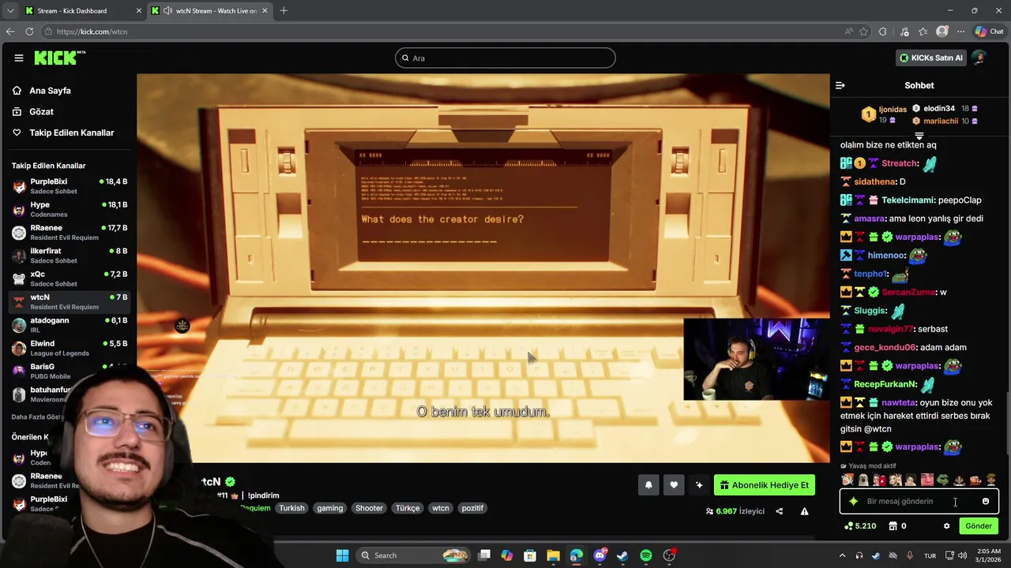Click the pozitif tag
This screenshot has height=568, width=1011.
(472, 508)
